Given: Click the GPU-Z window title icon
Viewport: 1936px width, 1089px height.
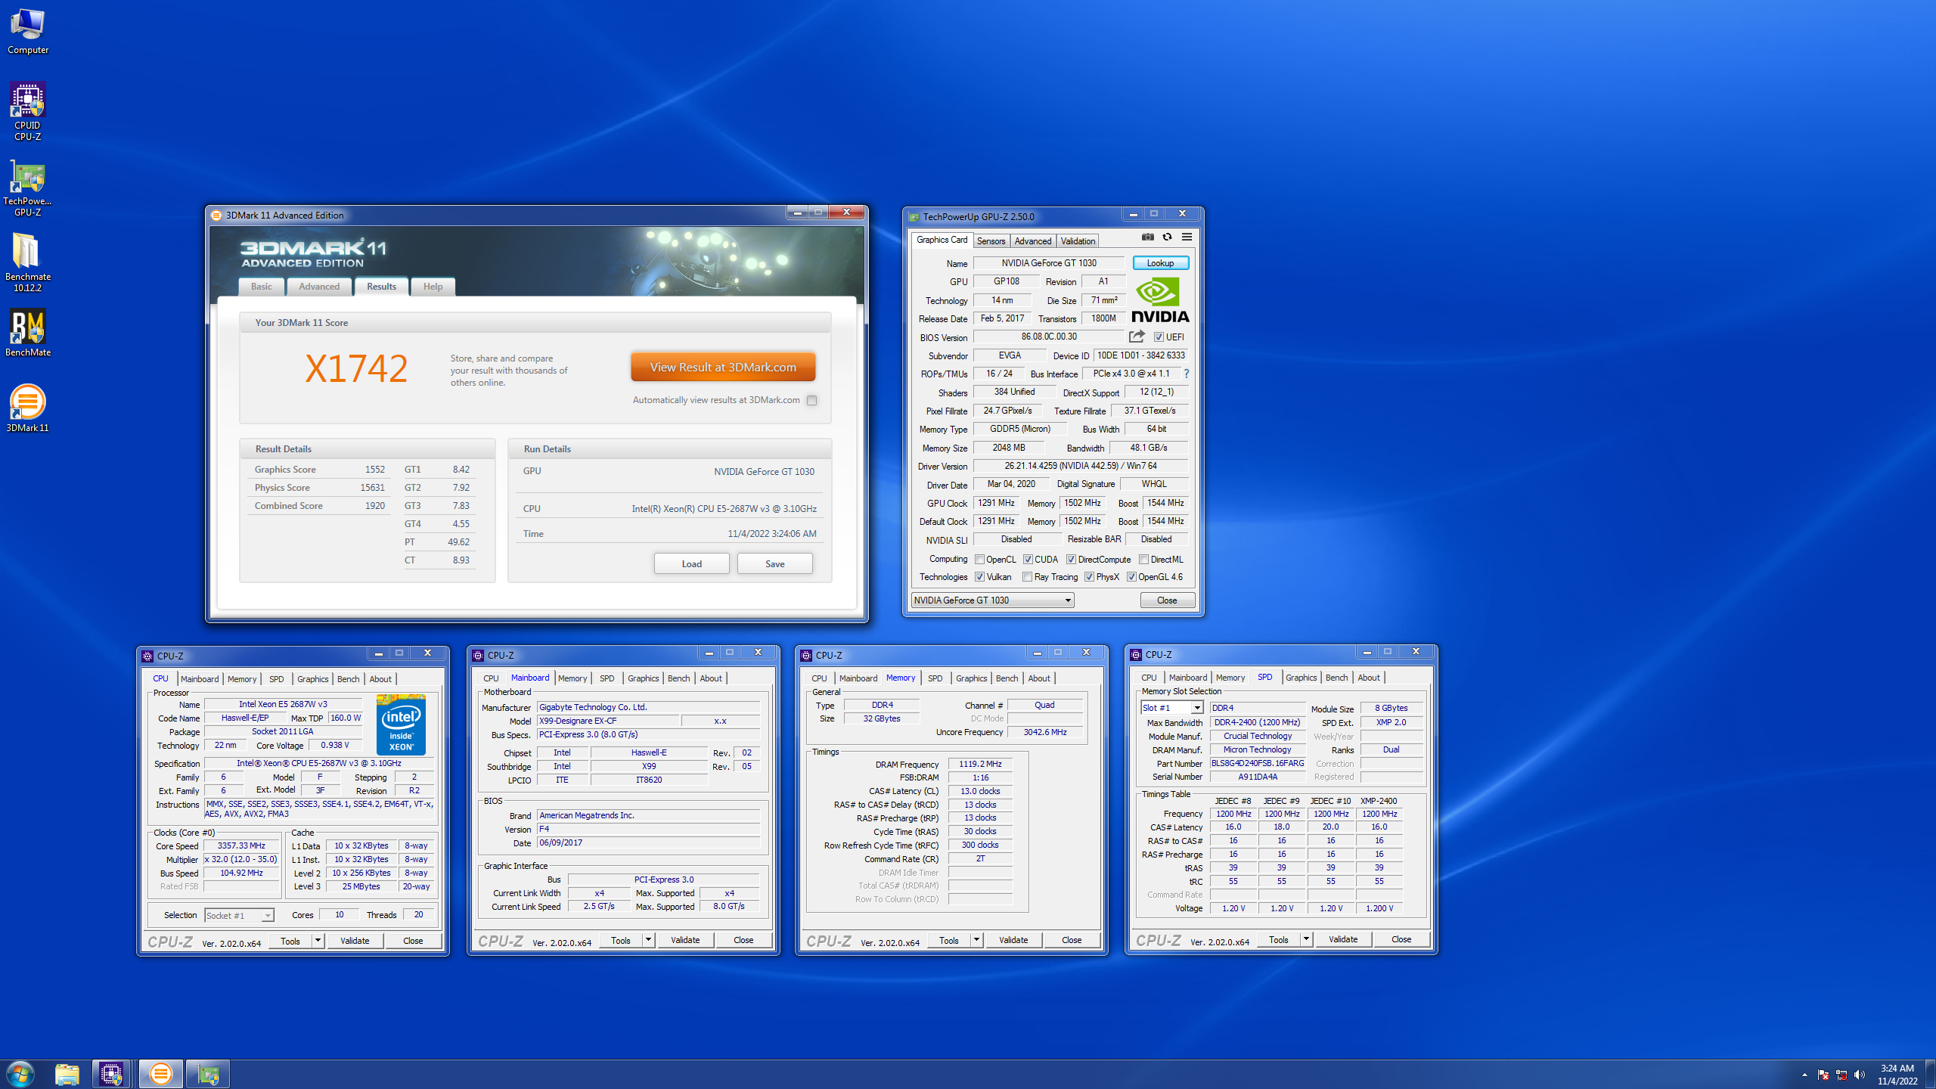Looking at the screenshot, I should (x=914, y=217).
